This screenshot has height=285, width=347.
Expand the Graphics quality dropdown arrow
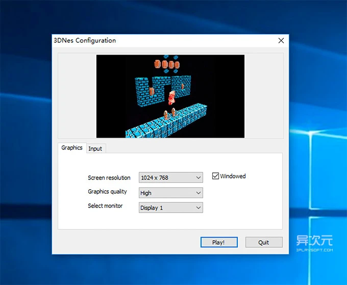199,193
